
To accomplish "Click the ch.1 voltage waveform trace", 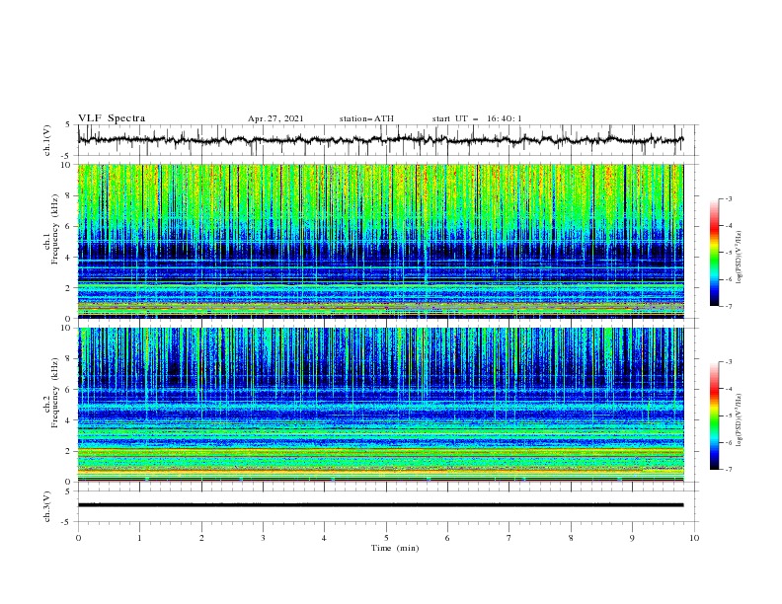I will [381, 139].
